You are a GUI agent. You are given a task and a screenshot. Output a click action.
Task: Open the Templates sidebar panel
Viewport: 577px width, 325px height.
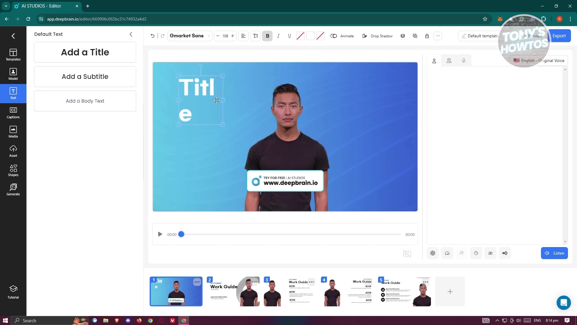point(13,55)
